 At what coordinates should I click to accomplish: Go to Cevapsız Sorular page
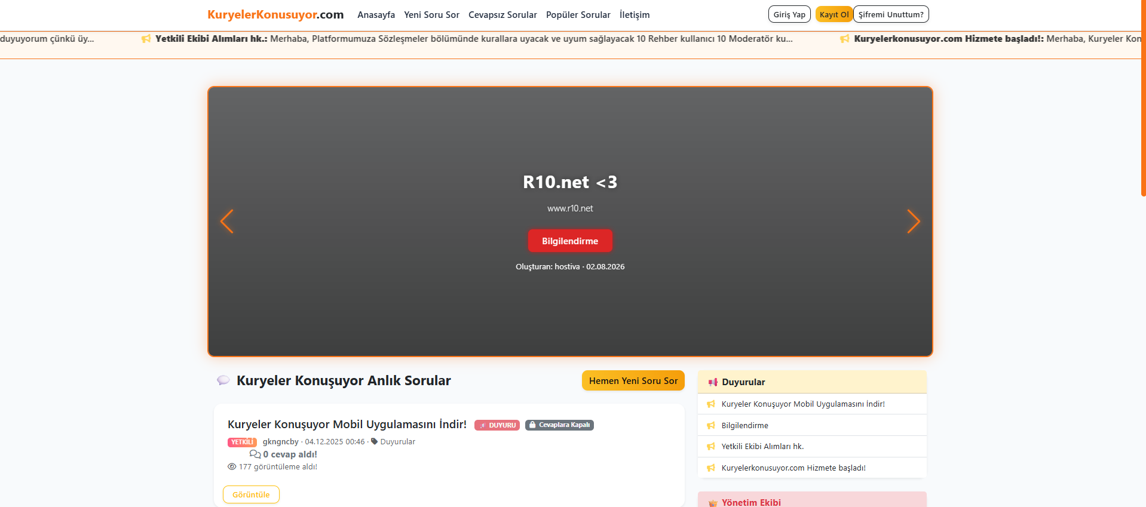(502, 15)
